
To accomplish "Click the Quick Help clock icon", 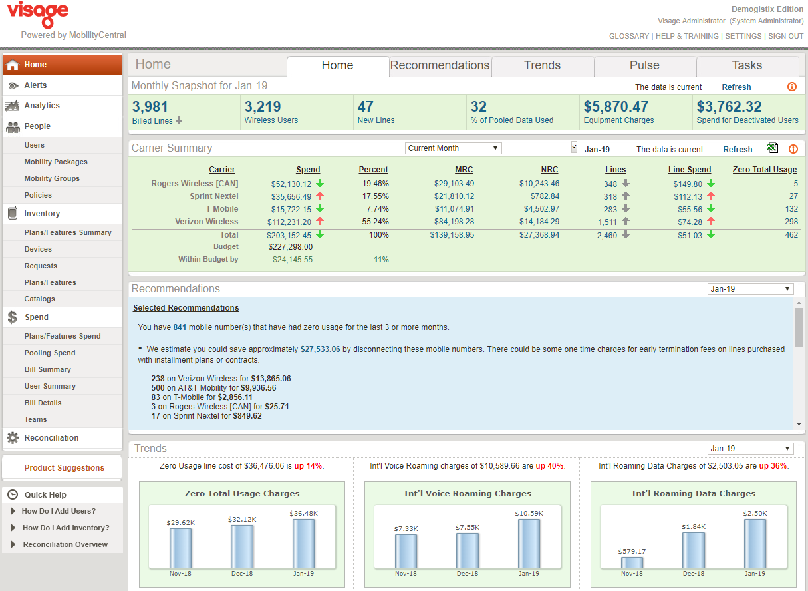I will (x=13, y=495).
